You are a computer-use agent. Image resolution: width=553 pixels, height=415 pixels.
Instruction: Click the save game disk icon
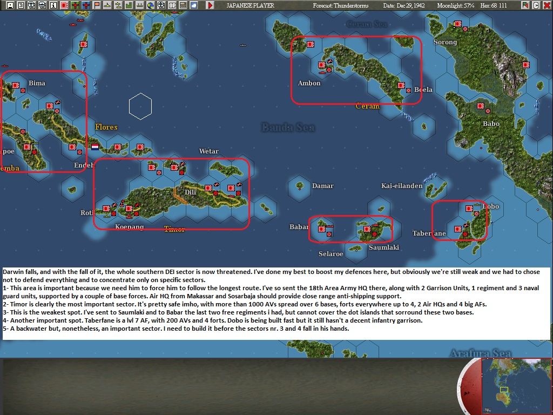coord(10,5)
